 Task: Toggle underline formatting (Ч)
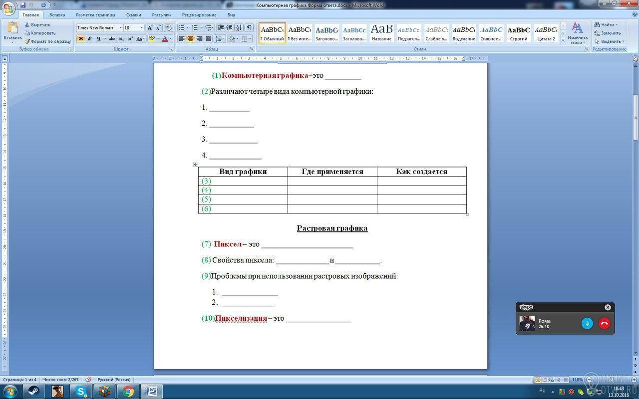tap(98, 38)
